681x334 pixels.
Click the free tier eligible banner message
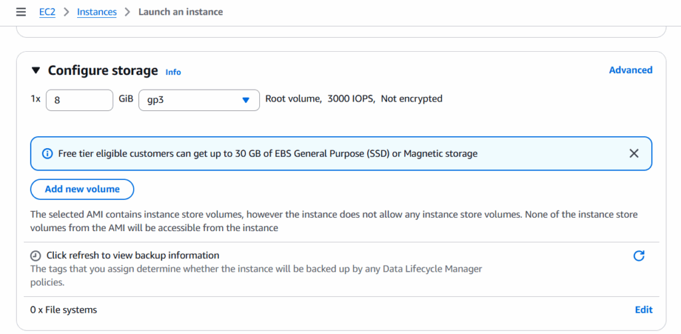(267, 153)
